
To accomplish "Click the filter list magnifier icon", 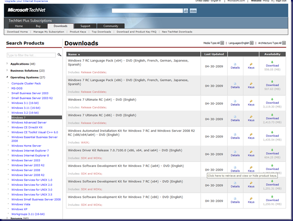I will click(59, 54).
